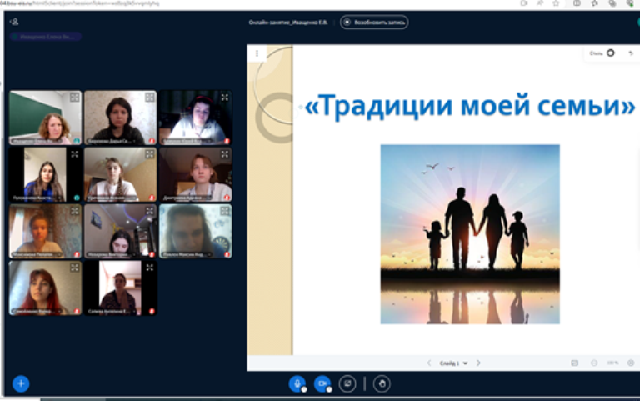Click the zoom percentage reset button
This screenshot has height=401, width=640.
(612, 363)
